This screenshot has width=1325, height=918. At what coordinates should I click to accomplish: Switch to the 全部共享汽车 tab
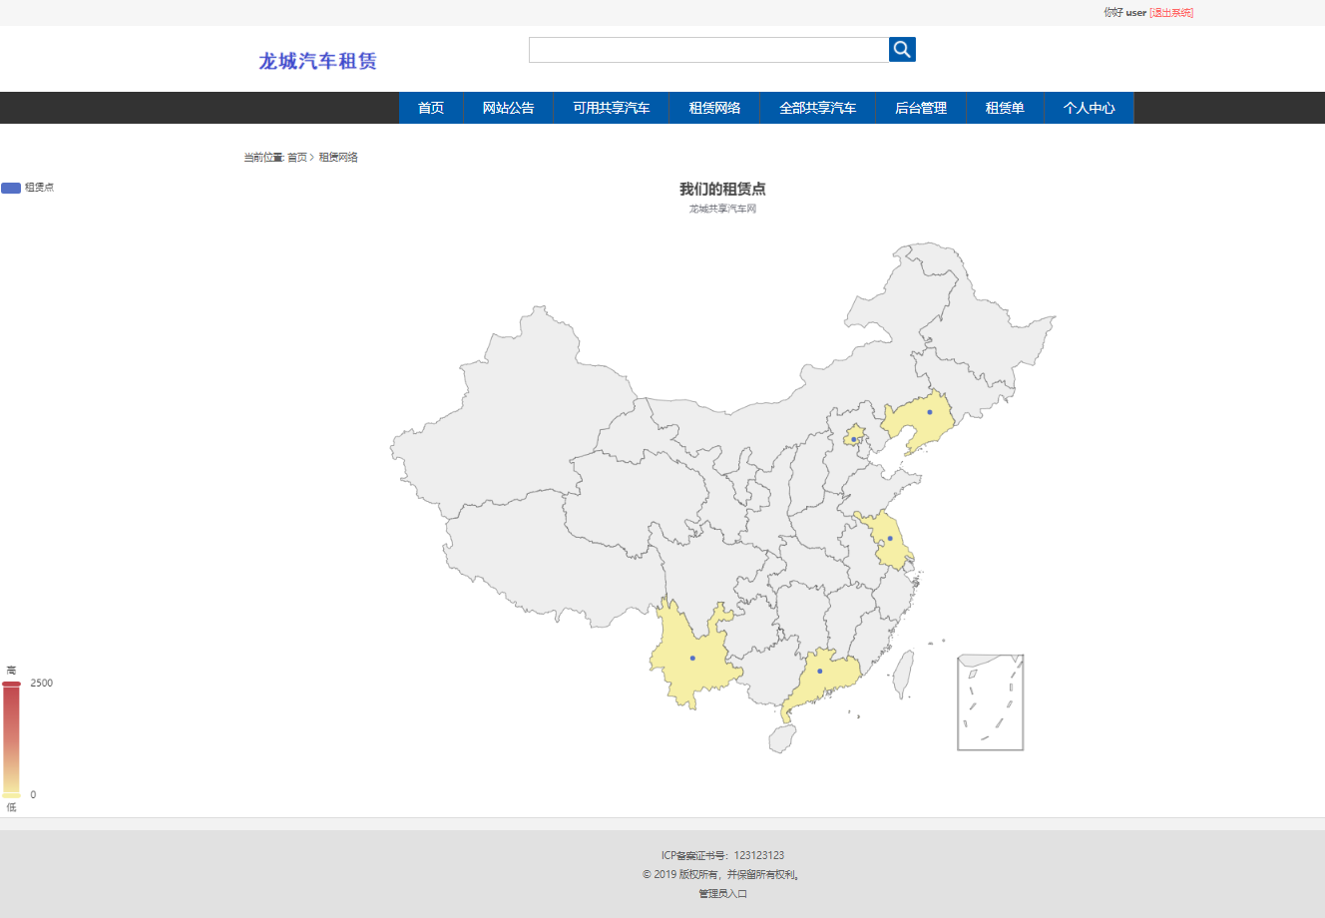[817, 108]
